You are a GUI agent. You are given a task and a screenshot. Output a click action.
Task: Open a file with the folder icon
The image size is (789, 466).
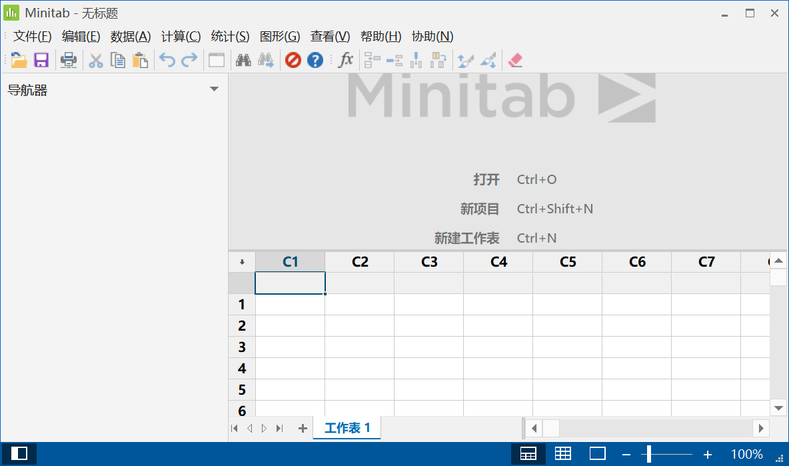pyautogui.click(x=19, y=61)
